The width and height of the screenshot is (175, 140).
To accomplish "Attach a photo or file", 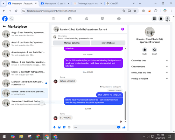I will 59,127.
